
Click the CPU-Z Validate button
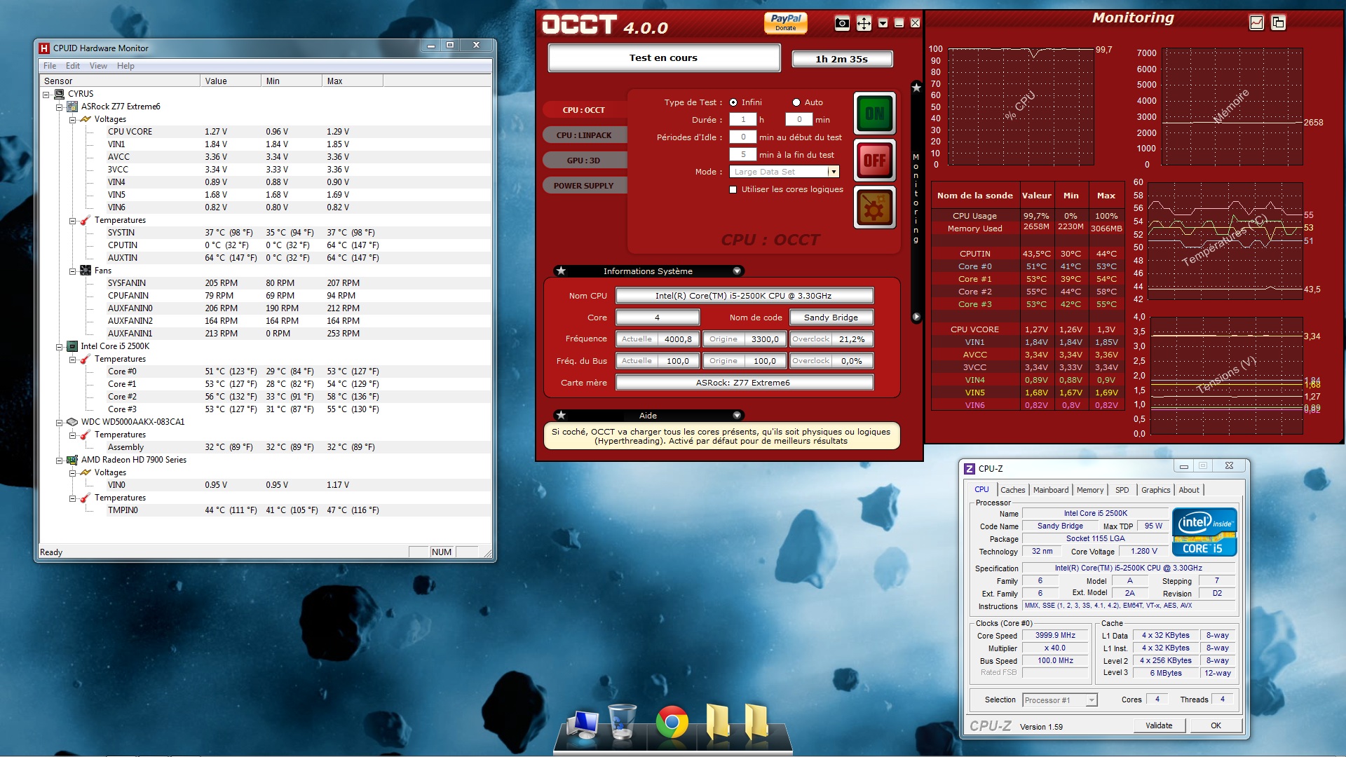[x=1158, y=725]
